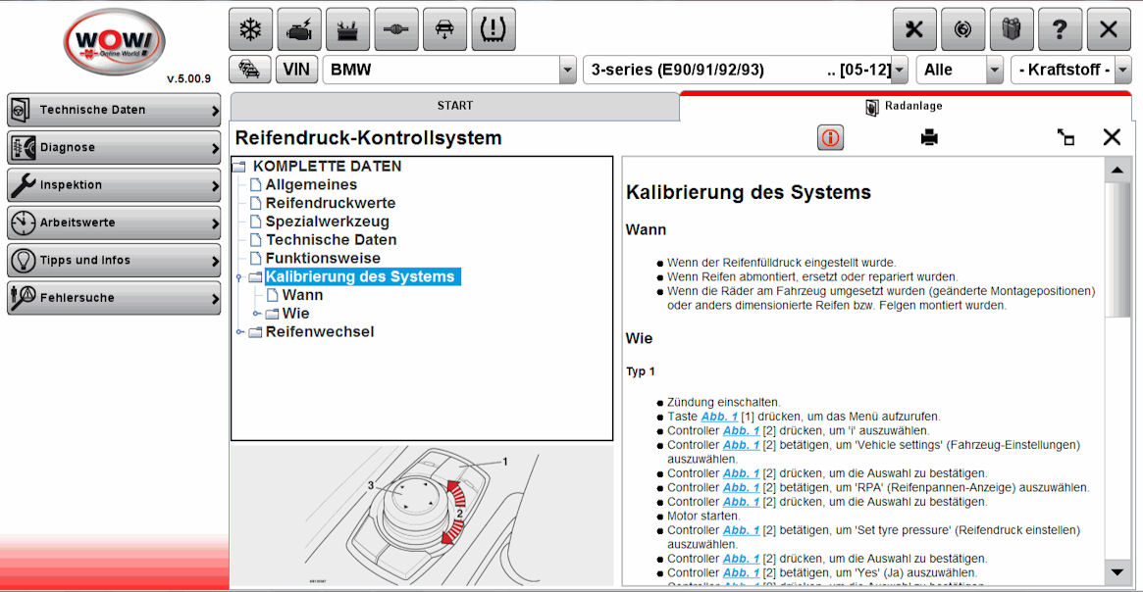
Task: Switch to the START tab
Action: click(455, 106)
